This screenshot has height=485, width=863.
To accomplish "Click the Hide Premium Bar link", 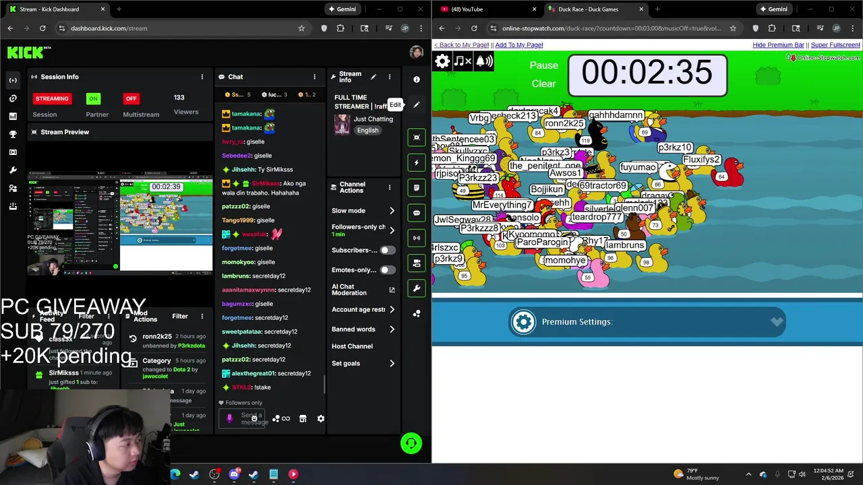I will pos(778,45).
